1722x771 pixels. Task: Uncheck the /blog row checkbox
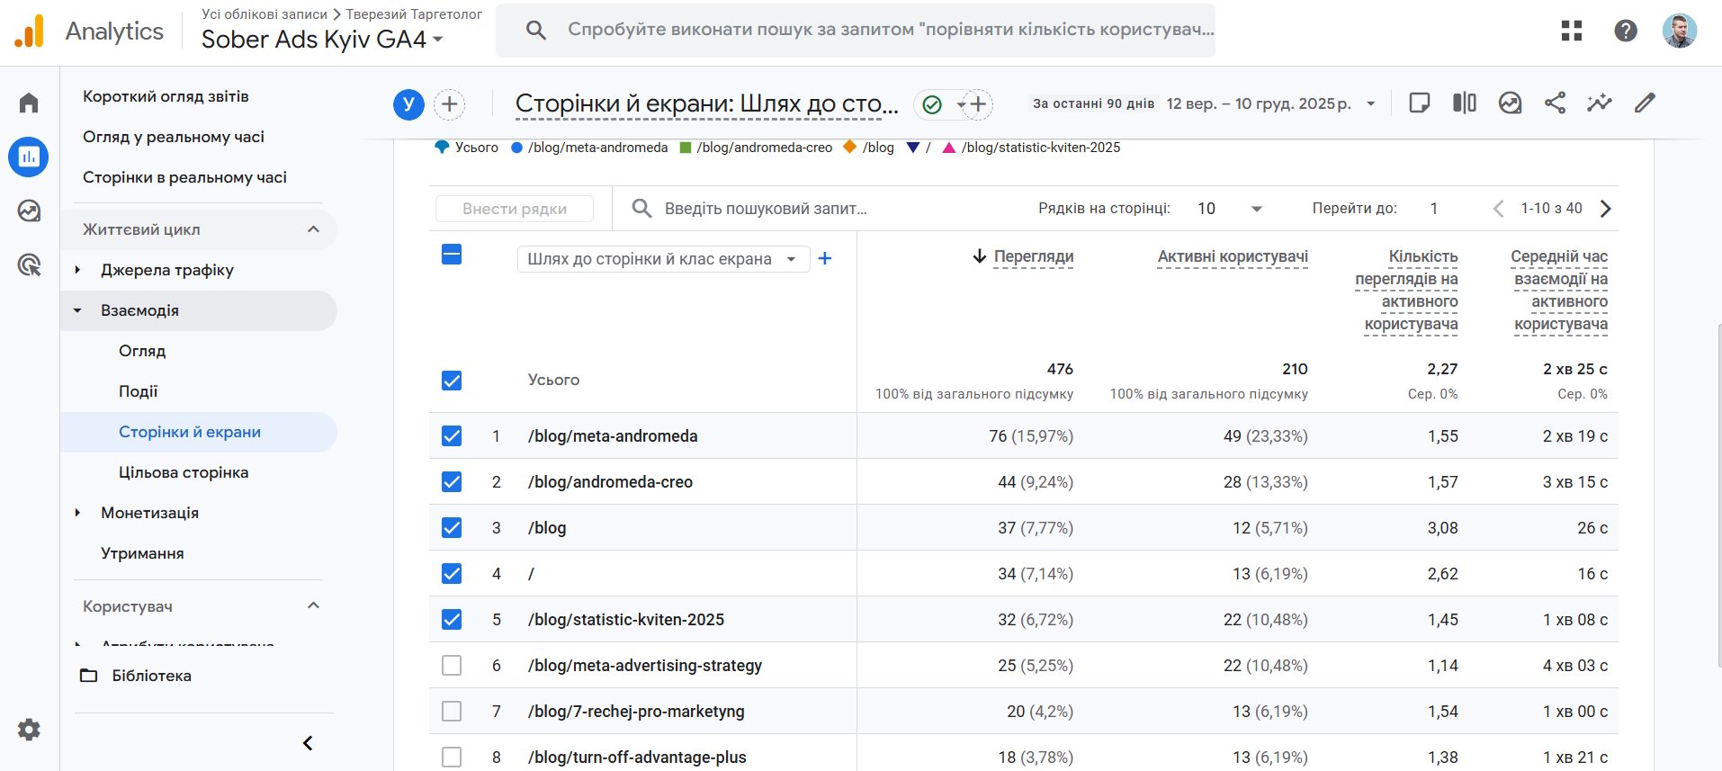(452, 528)
